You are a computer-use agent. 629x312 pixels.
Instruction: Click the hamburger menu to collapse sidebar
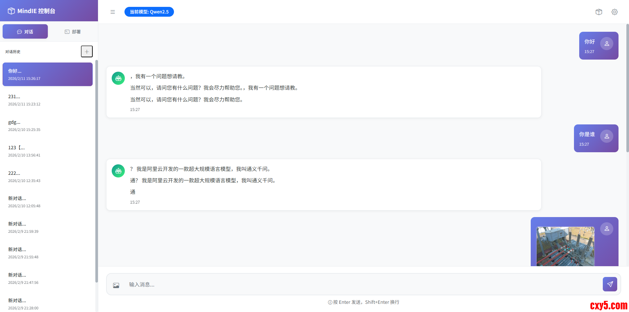pos(113,12)
